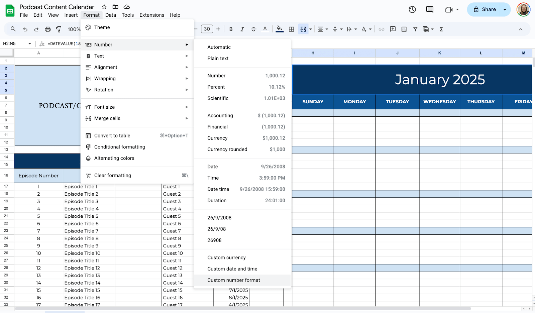Image resolution: width=535 pixels, height=313 pixels.
Task: Click the font size input field
Action: pos(207,29)
